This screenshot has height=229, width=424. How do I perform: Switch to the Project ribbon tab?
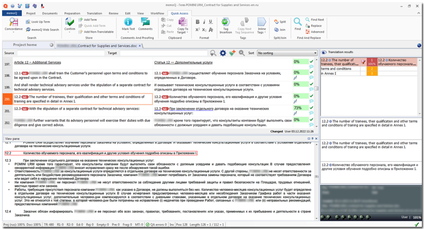click(31, 14)
